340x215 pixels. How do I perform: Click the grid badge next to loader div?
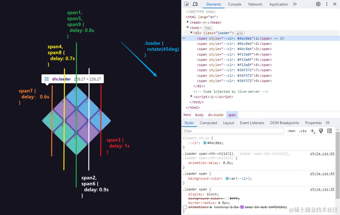[x=240, y=33]
